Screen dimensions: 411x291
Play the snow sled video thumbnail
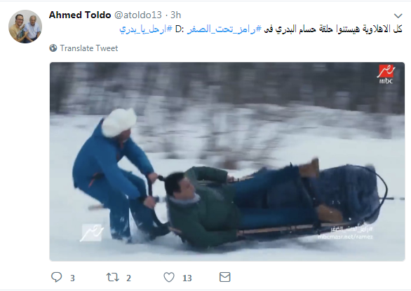pyautogui.click(x=227, y=162)
